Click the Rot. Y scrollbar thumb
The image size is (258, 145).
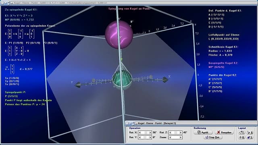point(145,137)
